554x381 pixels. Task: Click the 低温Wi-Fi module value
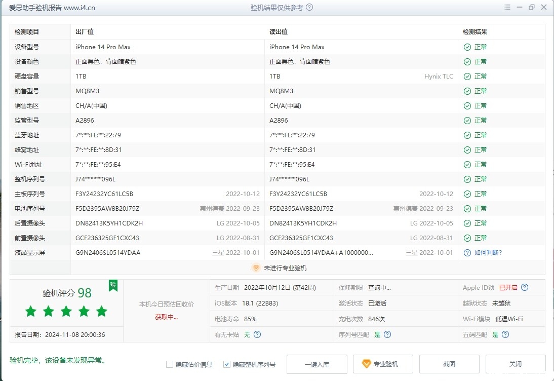(x=509, y=319)
